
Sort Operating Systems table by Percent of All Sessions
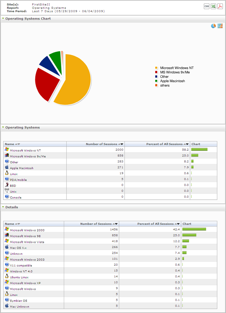[186, 144]
